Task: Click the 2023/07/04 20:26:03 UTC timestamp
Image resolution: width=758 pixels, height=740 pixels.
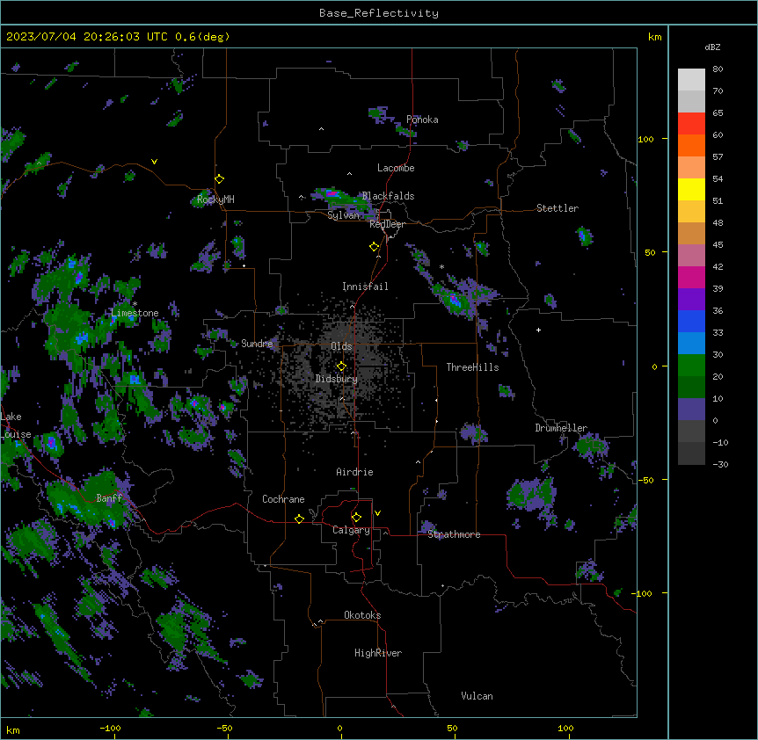Action: [118, 37]
